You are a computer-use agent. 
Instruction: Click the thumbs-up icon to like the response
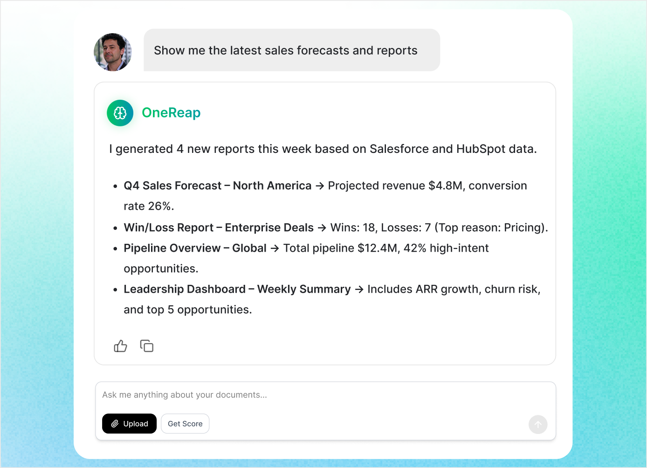point(120,346)
